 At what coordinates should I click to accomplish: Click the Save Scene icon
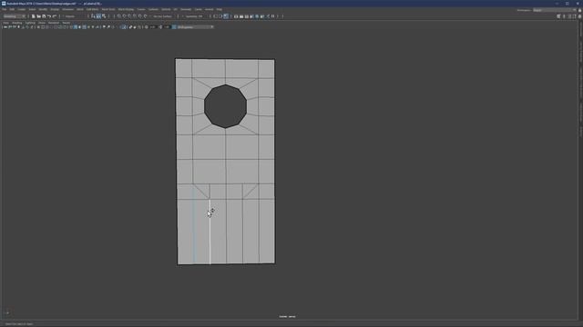(x=44, y=16)
